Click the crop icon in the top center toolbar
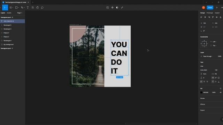This screenshot has width=223, height=125. pos(108,8)
